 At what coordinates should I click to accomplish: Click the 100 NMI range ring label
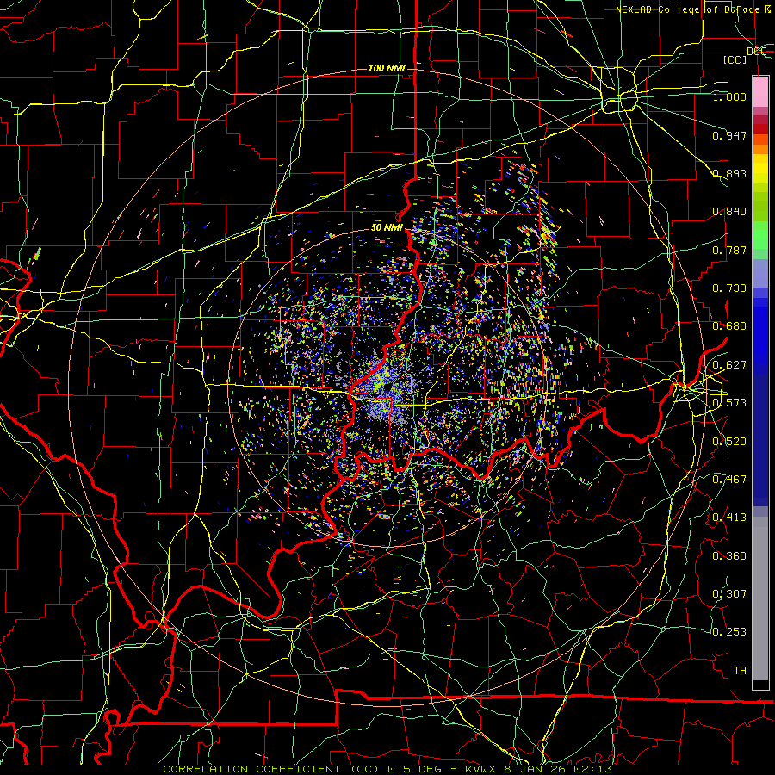tap(387, 68)
